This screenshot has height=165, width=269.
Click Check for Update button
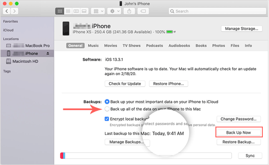125,84
